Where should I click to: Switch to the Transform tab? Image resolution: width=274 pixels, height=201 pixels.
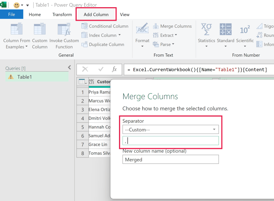(x=62, y=14)
